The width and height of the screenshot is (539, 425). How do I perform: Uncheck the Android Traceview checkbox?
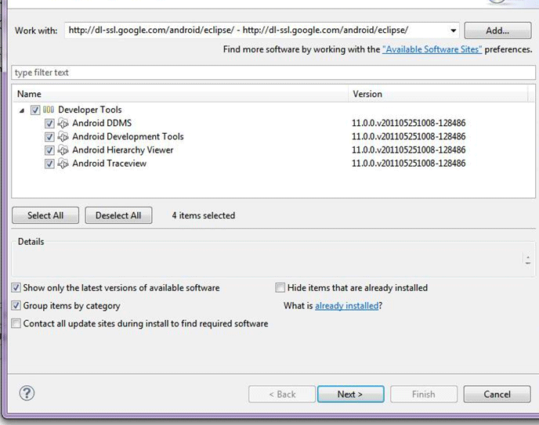(x=49, y=164)
